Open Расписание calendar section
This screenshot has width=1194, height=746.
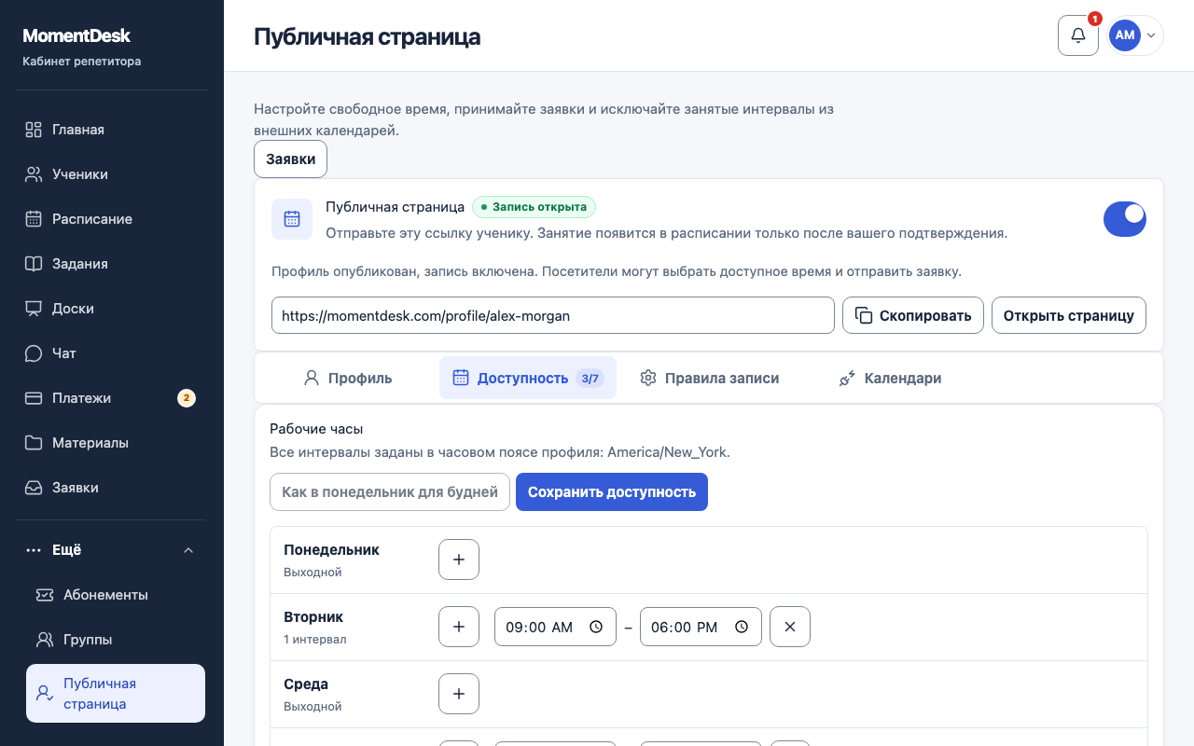pyautogui.click(x=112, y=219)
